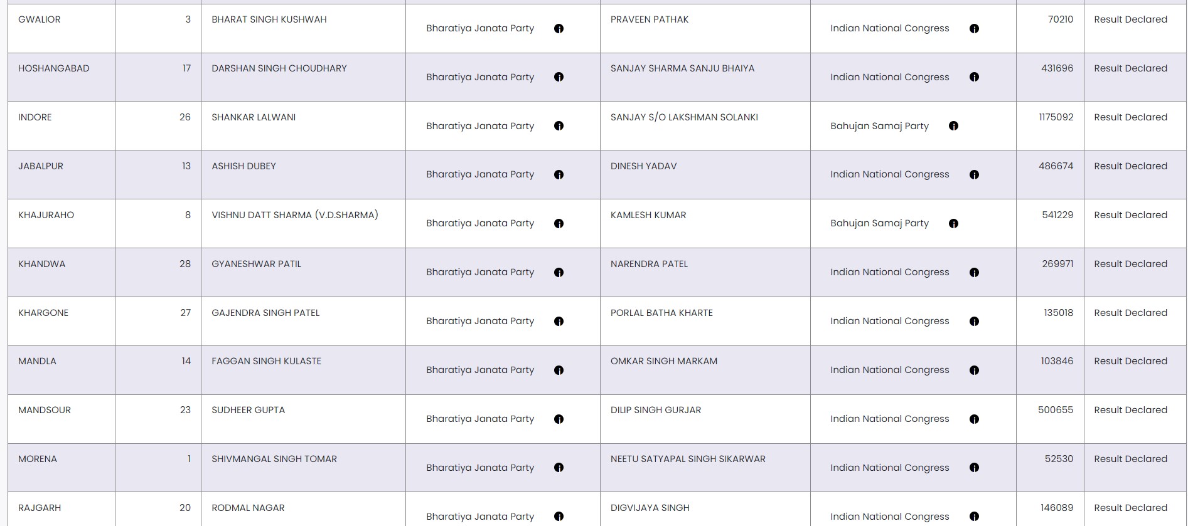Click Result Declared status for Jabalpur
The width and height of the screenshot is (1188, 526).
[1130, 166]
